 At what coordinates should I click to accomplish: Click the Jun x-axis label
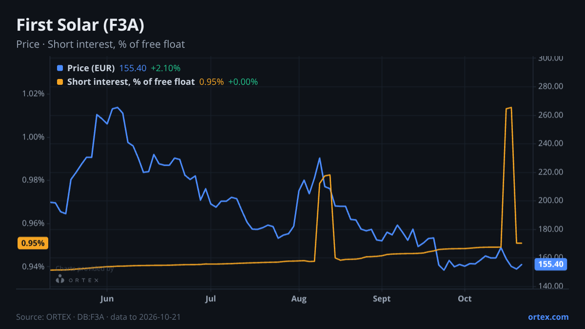point(107,299)
